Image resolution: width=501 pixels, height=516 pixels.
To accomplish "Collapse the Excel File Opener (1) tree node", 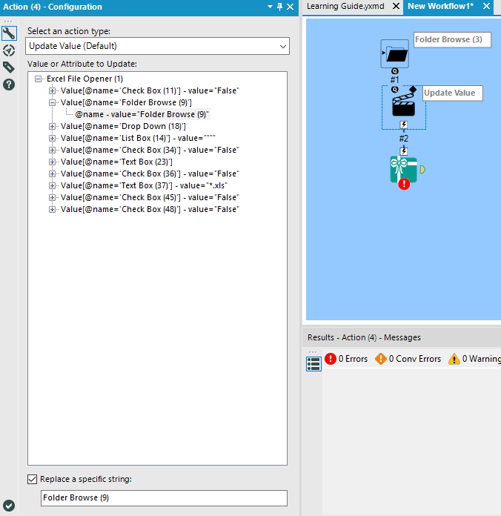I will point(38,79).
